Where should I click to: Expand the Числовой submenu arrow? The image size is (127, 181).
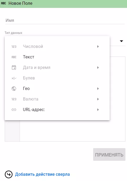(x=98, y=47)
